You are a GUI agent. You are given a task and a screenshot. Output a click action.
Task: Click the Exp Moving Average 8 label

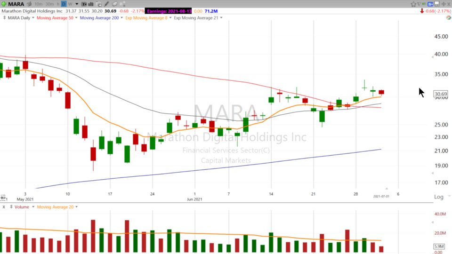(x=146, y=18)
